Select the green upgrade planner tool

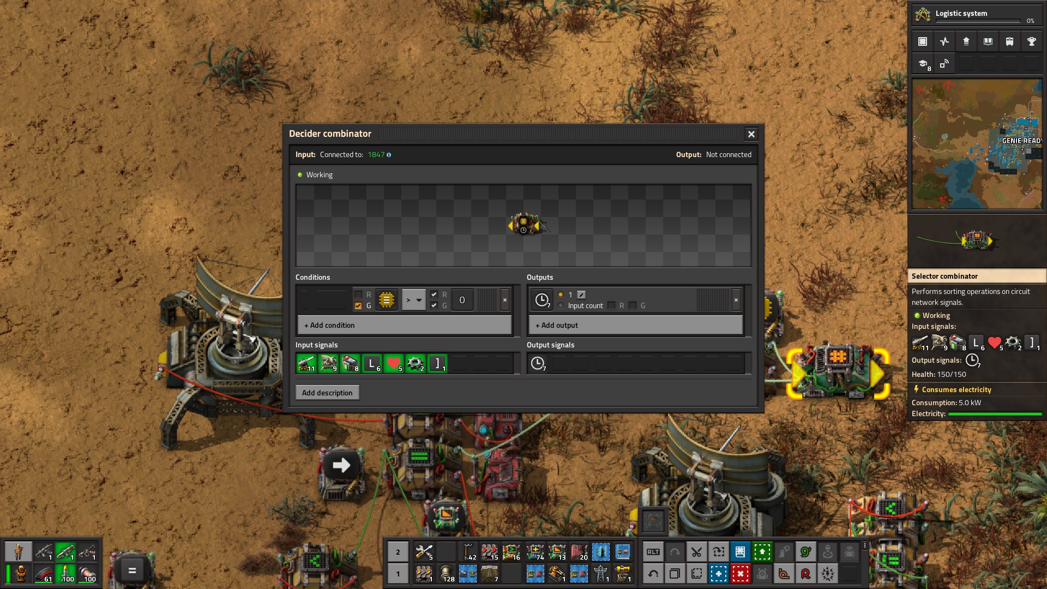(x=762, y=552)
